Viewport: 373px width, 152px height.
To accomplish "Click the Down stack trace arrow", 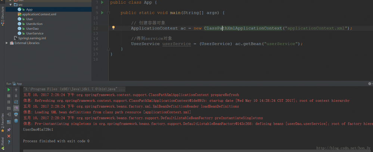I will coord(16,96).
